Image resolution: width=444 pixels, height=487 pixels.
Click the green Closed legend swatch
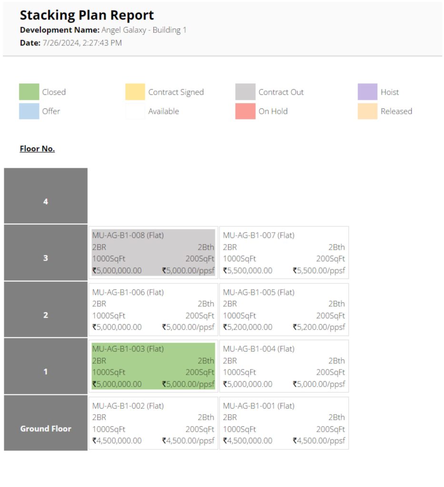(x=29, y=92)
